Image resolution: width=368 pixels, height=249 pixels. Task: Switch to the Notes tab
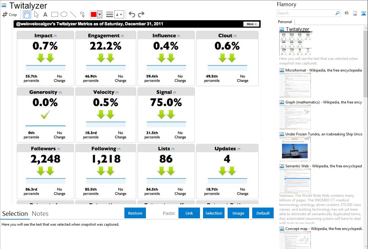40,214
